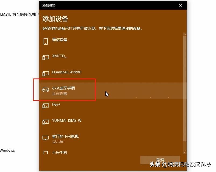Image resolution: width=216 pixels, height=172 pixels.
Task: Click the 小米手机 device icon
Action: click(45, 152)
